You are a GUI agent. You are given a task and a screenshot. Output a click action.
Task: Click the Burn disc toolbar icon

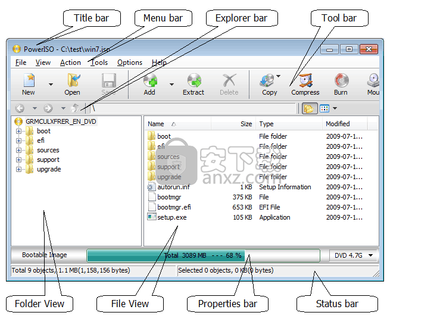[342, 80]
